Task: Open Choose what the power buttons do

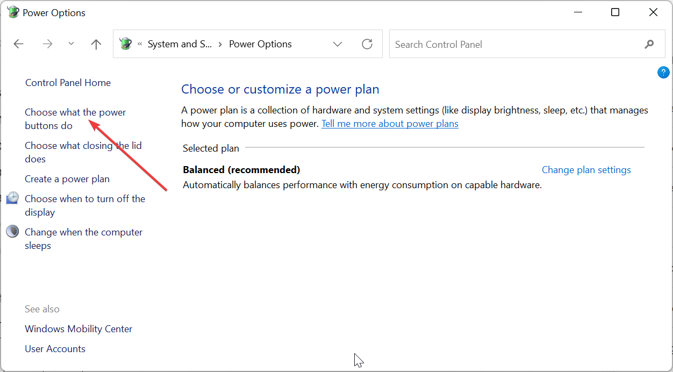Action: pos(75,119)
